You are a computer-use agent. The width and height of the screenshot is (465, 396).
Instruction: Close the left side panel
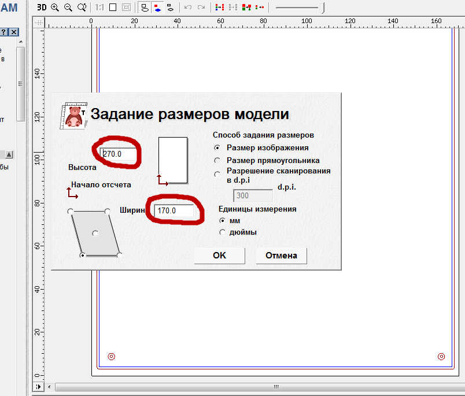pos(14,32)
